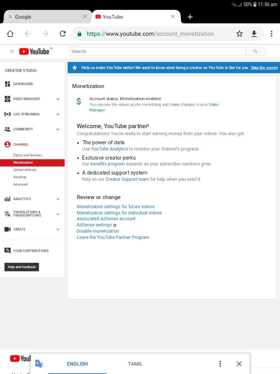Viewport: 280px width, 374px height.
Task: Select Tamil in translate bar
Action: click(x=135, y=364)
